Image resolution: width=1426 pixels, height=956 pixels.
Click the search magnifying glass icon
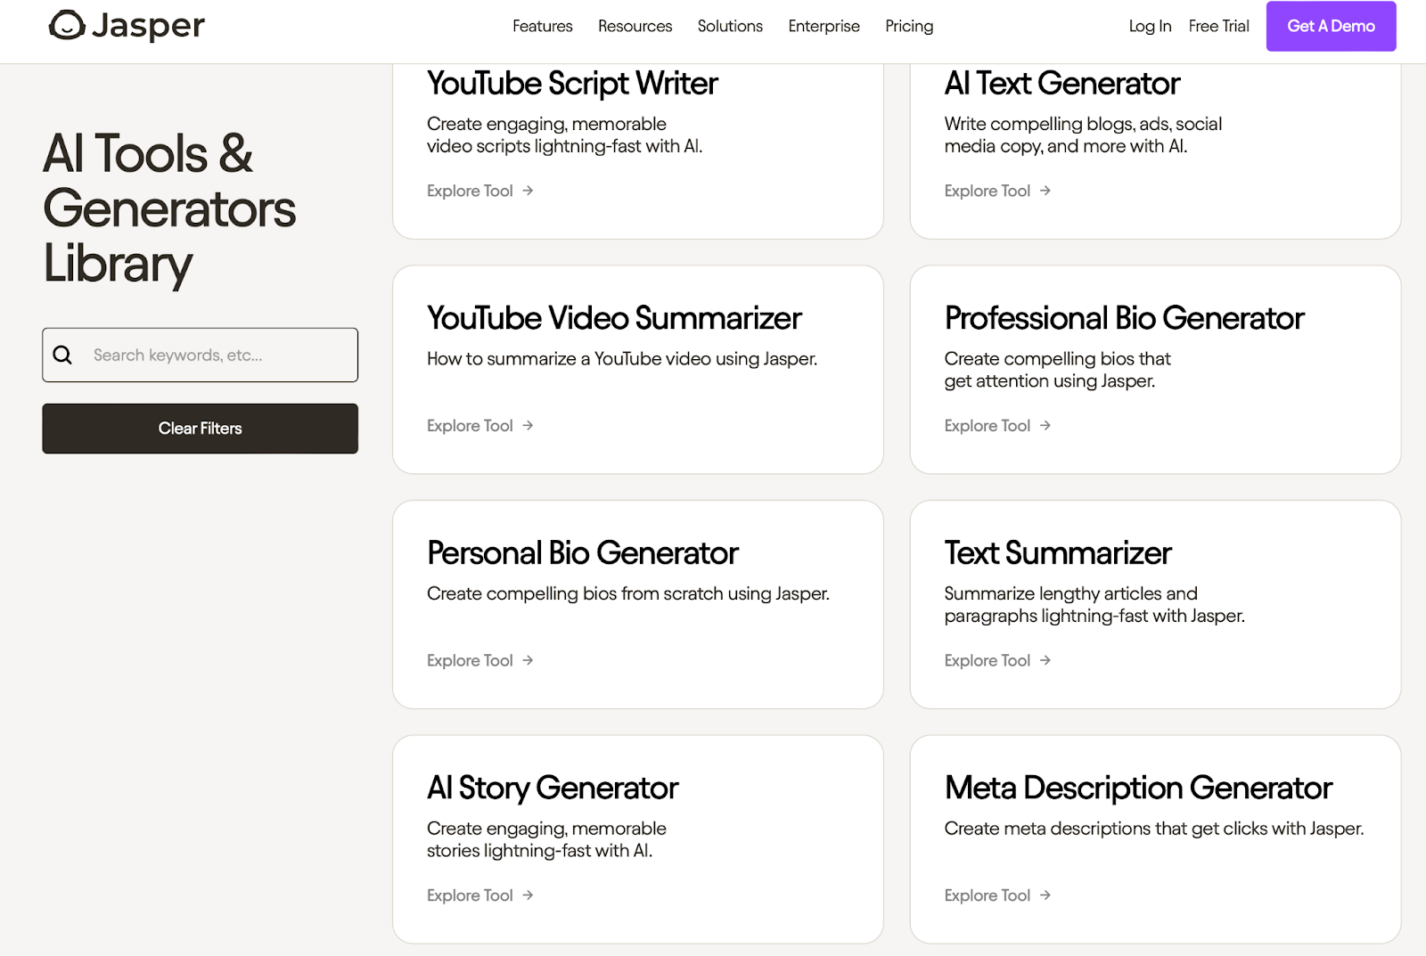point(62,355)
